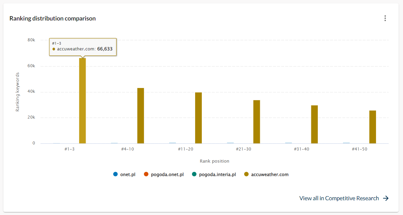The width and height of the screenshot is (403, 215).
Task: Click the #41-50 axis label
Action: tap(360, 149)
